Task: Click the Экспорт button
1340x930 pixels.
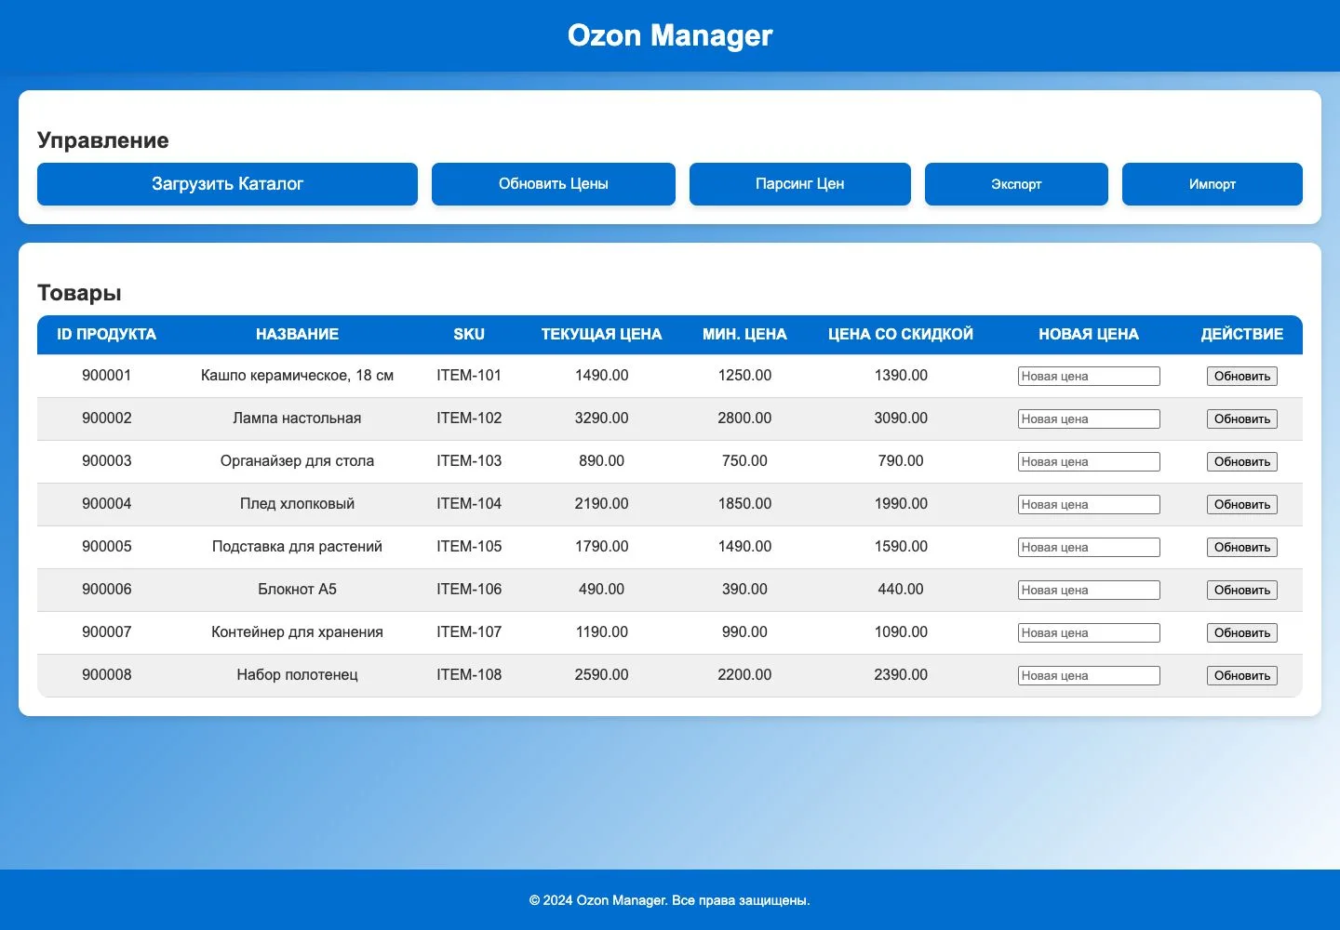Action: point(1016,184)
